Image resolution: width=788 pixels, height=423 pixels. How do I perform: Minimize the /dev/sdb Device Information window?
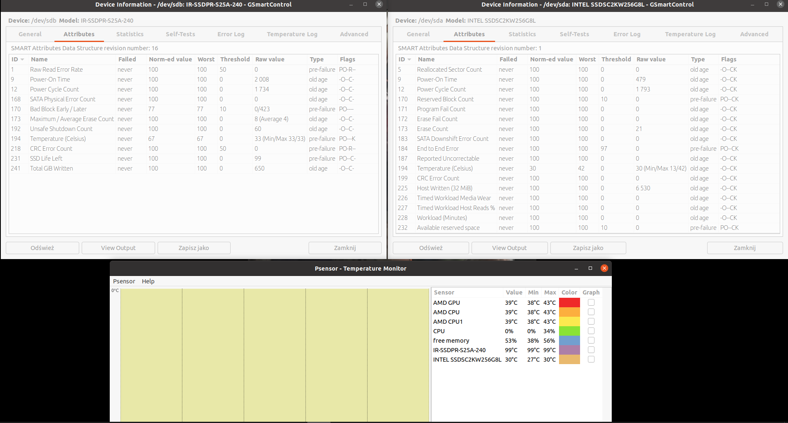click(x=351, y=5)
